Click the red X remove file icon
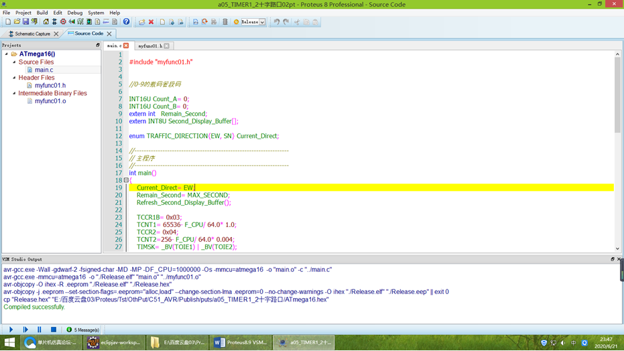 click(151, 22)
